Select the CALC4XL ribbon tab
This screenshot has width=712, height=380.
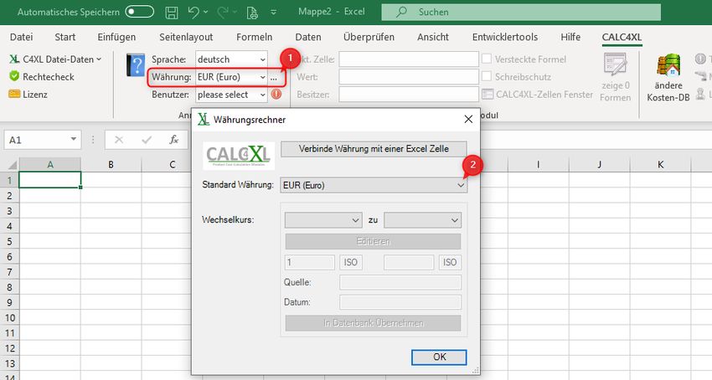[x=622, y=37]
